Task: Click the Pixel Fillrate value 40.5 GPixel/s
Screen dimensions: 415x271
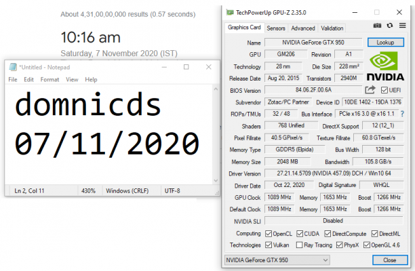Action: pyautogui.click(x=287, y=138)
